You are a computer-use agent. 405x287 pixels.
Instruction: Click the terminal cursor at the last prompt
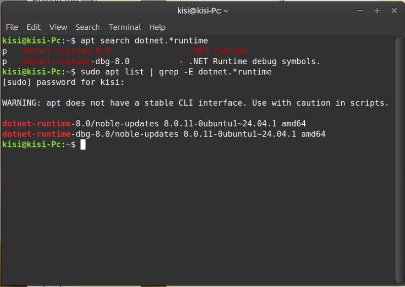(x=83, y=145)
